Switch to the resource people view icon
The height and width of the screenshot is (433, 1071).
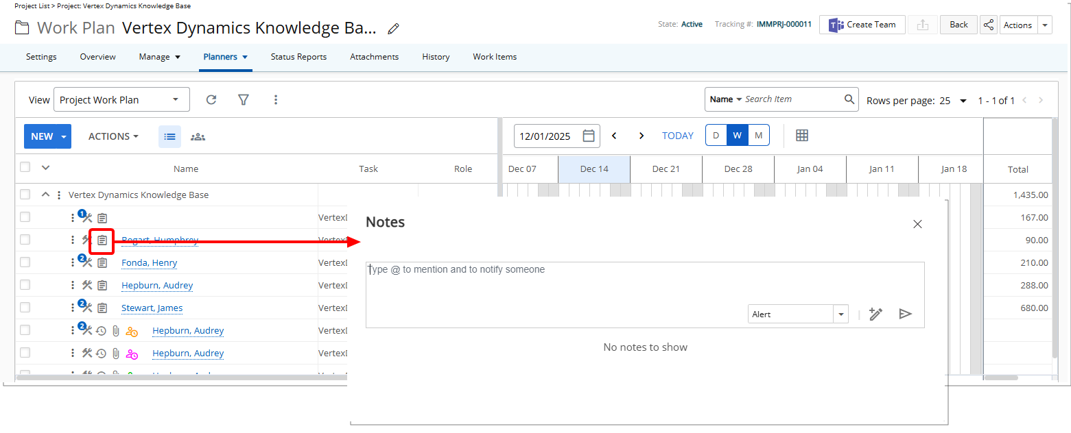point(198,136)
